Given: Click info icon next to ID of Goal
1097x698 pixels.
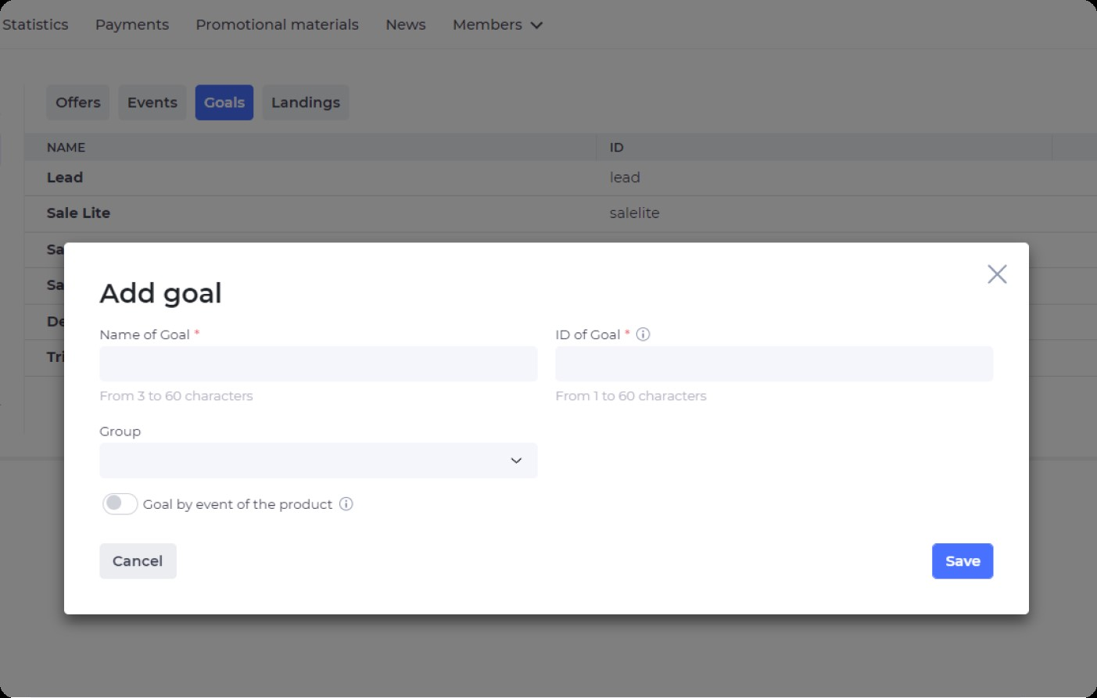Looking at the screenshot, I should [643, 335].
